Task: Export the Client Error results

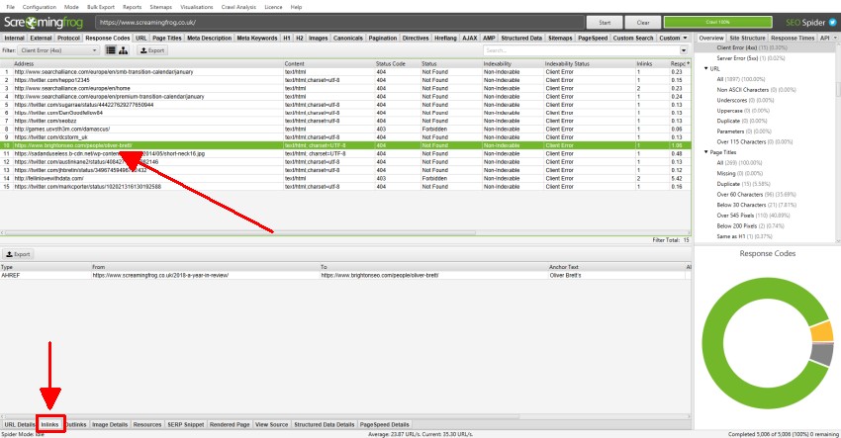Action: coord(152,49)
